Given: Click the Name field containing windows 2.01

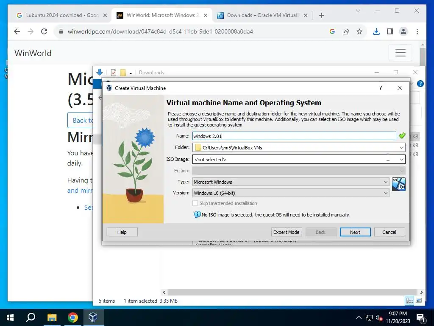Looking at the screenshot, I should [294, 136].
